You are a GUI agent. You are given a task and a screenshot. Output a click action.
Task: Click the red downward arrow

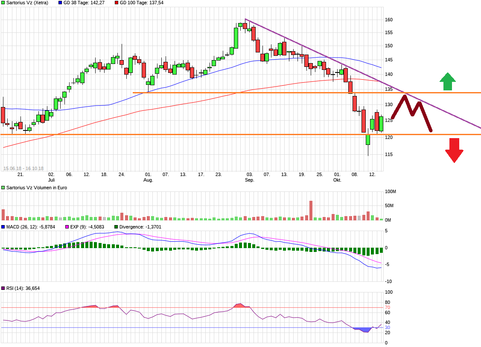tap(454, 150)
